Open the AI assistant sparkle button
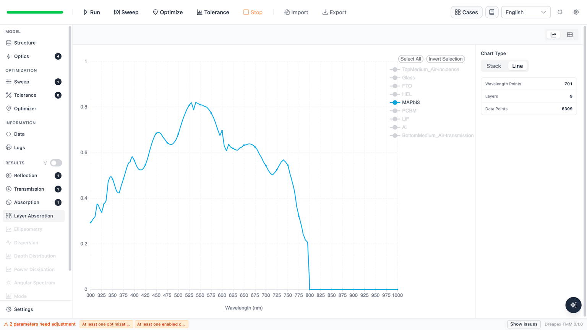Screen dimensions: 587x330 point(573,305)
